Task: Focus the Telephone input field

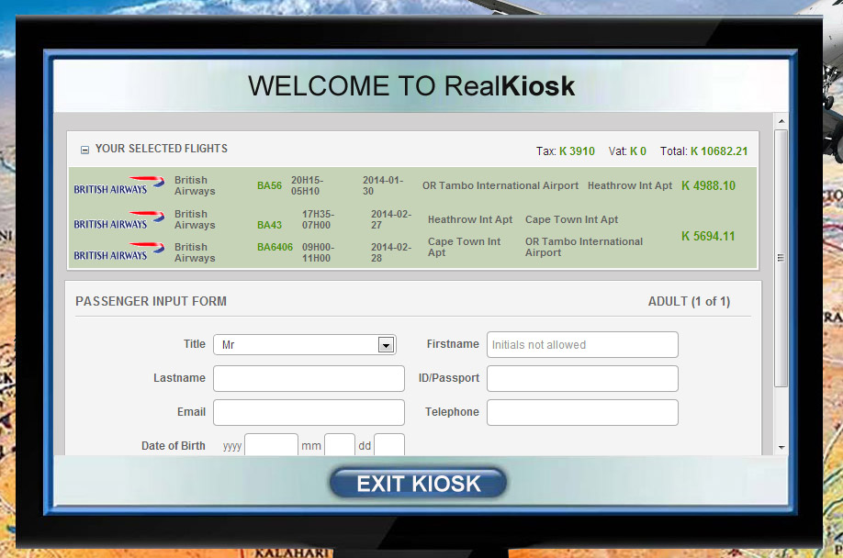Action: click(x=582, y=412)
